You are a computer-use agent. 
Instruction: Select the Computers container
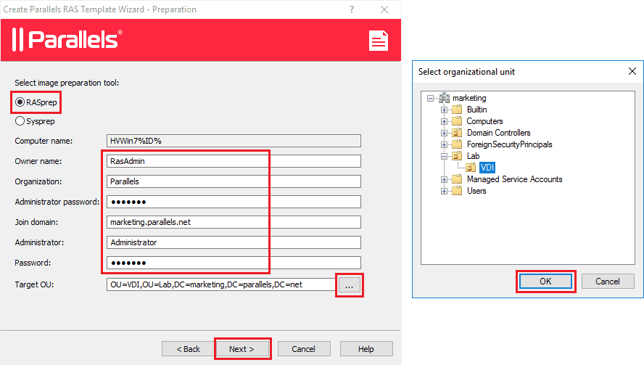(x=484, y=121)
